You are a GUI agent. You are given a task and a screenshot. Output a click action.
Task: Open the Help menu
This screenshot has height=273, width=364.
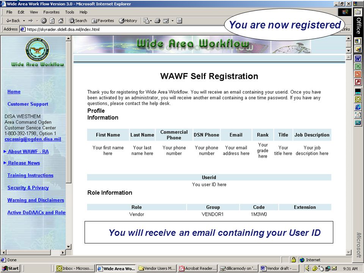[83, 12]
